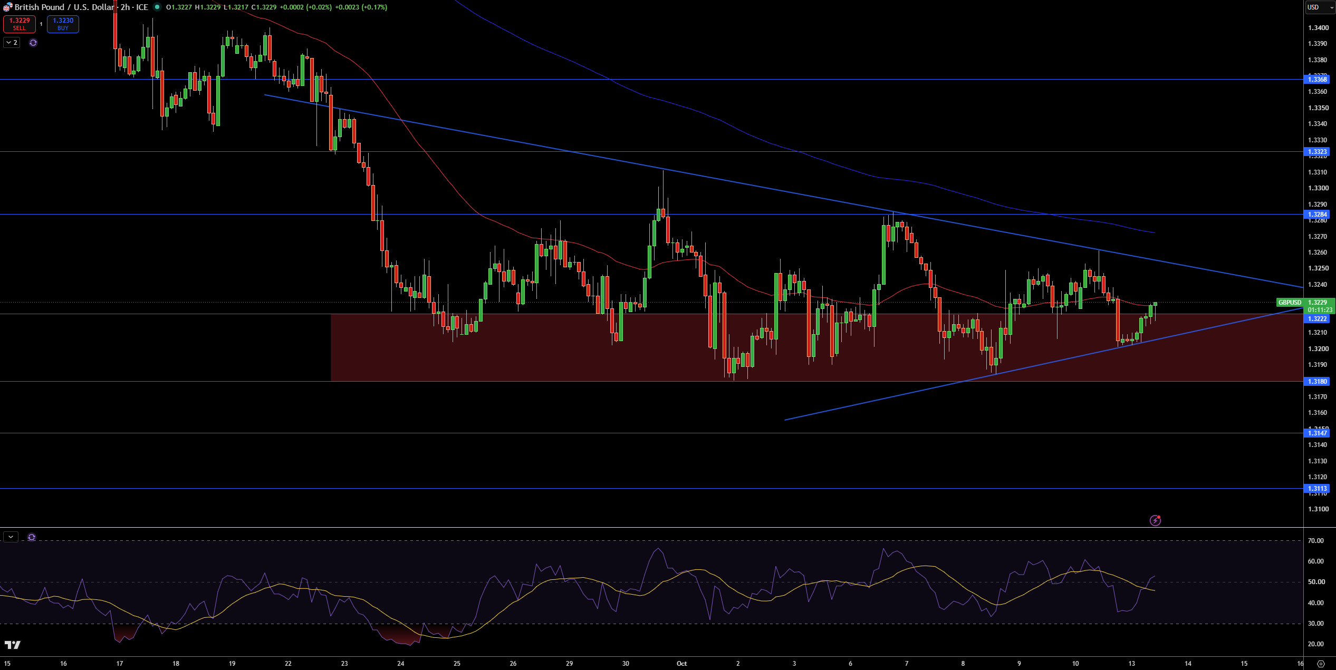Click BUY at 1.3230
1336x670 pixels.
63,24
